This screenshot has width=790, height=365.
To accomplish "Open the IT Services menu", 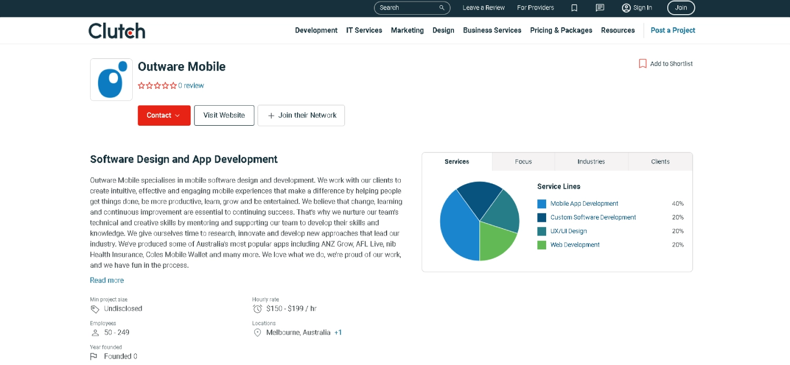I will pos(364,31).
